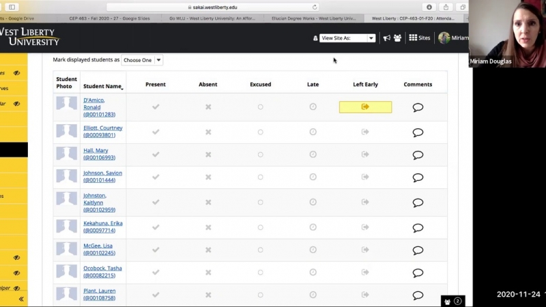Open comments for Mary Hall
Image resolution: width=546 pixels, height=307 pixels.
click(418, 155)
